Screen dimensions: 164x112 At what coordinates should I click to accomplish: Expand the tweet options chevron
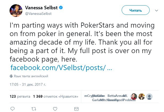156,10
